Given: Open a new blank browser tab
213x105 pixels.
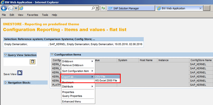Looking at the screenshot, I should coord(207,8).
